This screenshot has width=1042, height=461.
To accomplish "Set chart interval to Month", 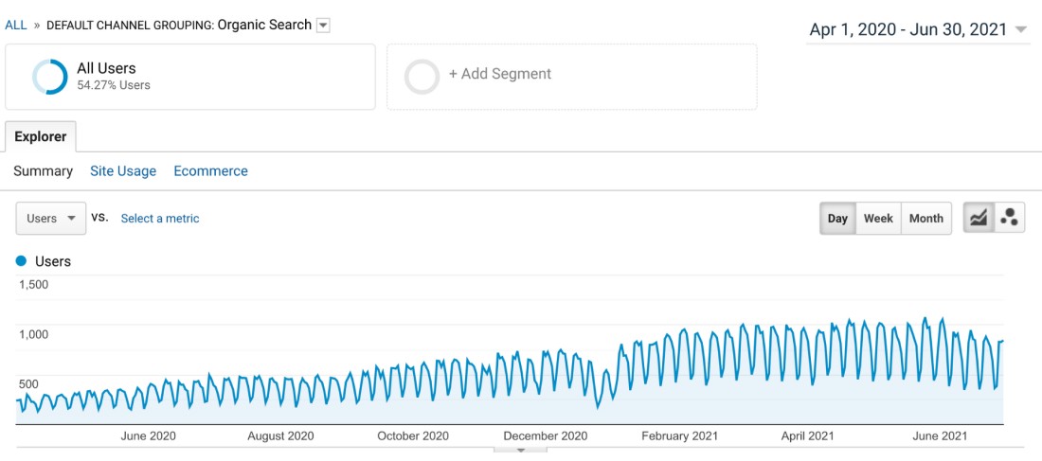I will pos(925,218).
